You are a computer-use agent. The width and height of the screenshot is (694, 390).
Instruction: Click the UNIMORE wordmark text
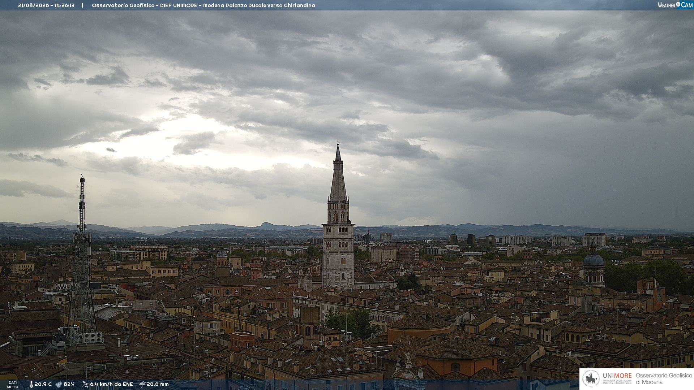617,376
